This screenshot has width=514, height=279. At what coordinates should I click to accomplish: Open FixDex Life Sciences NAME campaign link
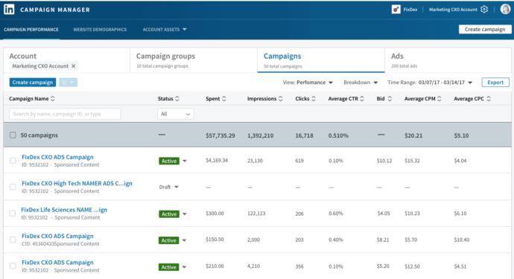click(64, 210)
